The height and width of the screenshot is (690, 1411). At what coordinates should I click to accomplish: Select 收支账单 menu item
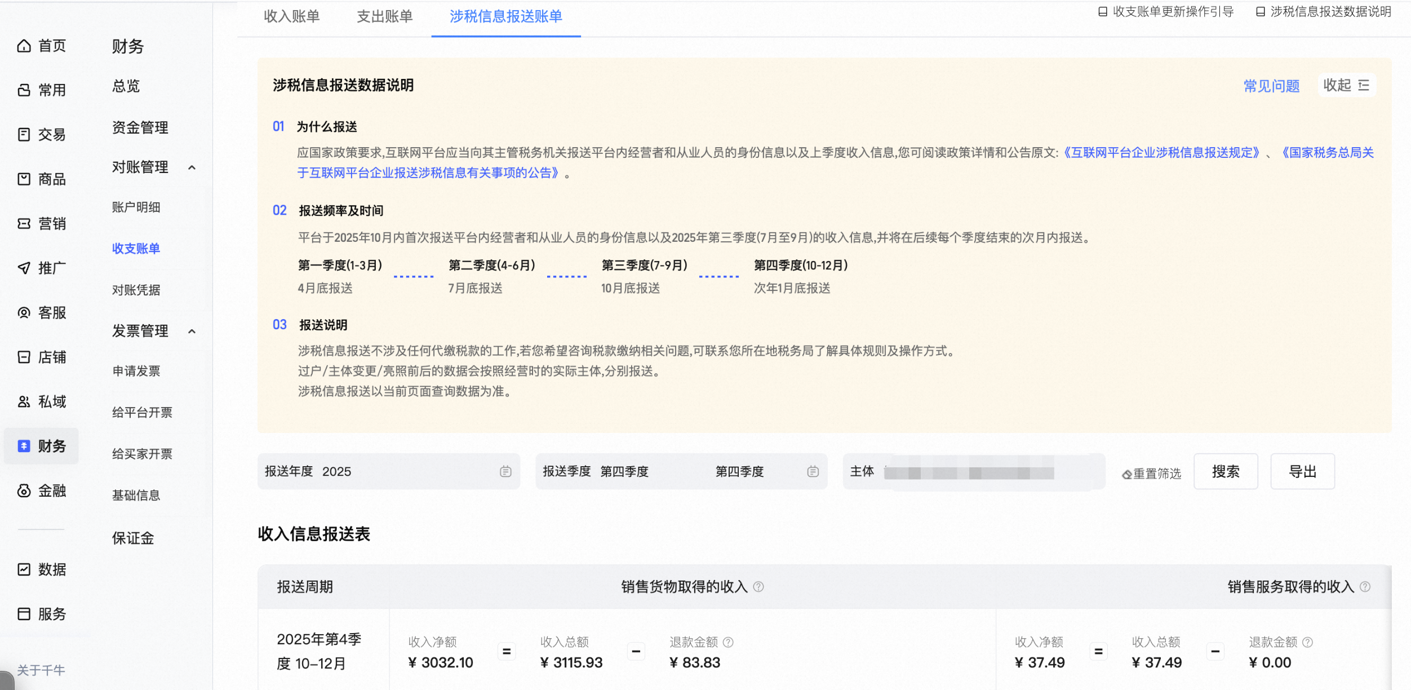[x=136, y=248]
